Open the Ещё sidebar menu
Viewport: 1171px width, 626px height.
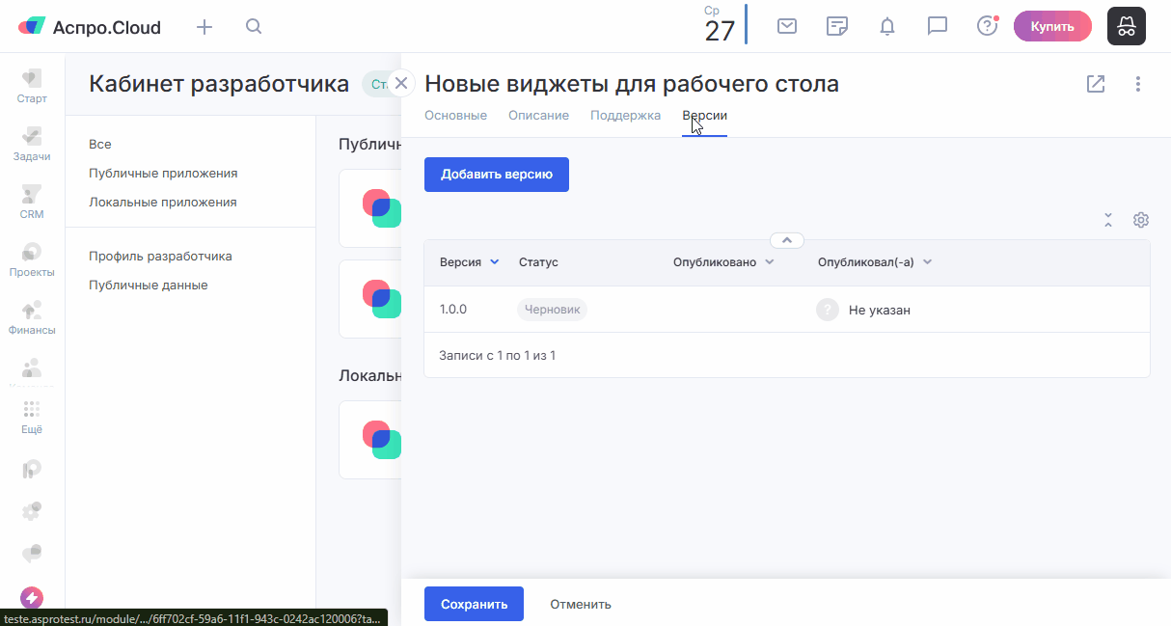tap(32, 418)
